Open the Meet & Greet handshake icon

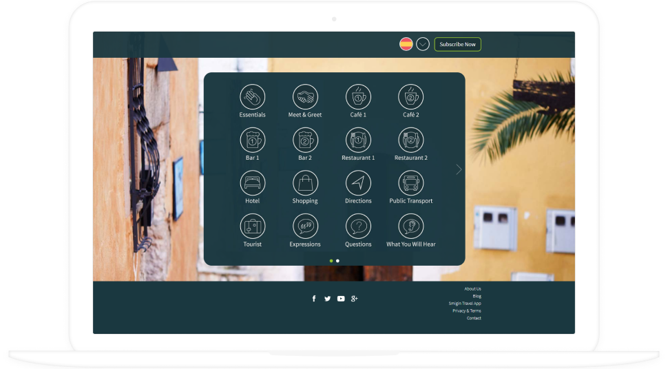305,96
